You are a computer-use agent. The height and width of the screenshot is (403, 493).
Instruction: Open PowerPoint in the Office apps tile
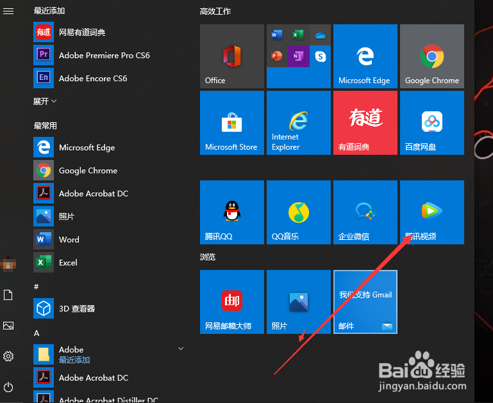click(277, 56)
